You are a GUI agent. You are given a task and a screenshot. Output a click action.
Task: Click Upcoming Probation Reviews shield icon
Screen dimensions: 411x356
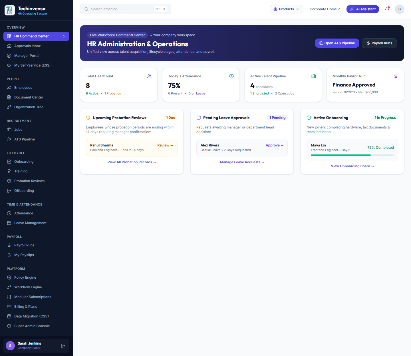pos(88,118)
